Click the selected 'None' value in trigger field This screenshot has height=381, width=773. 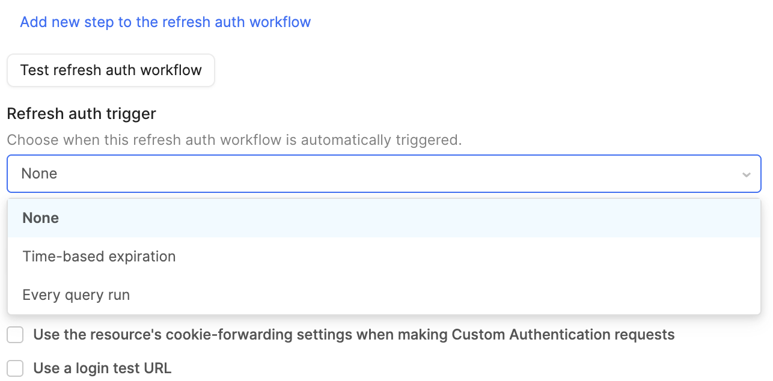click(x=39, y=174)
